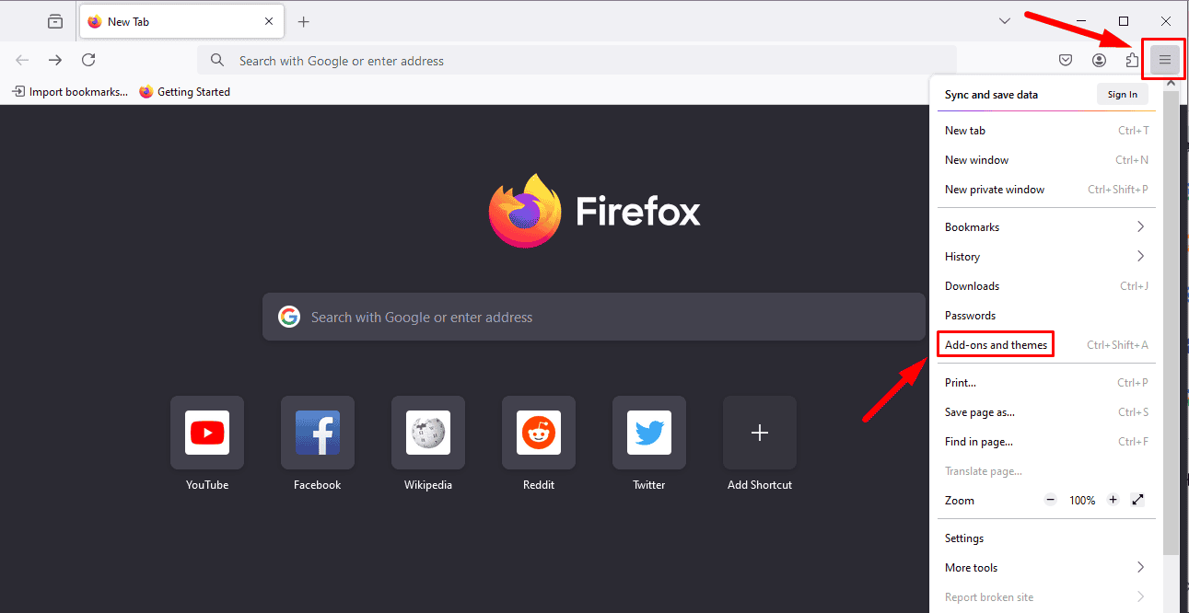This screenshot has height=613, width=1189.
Task: Select Sync and save data entry
Action: click(991, 95)
